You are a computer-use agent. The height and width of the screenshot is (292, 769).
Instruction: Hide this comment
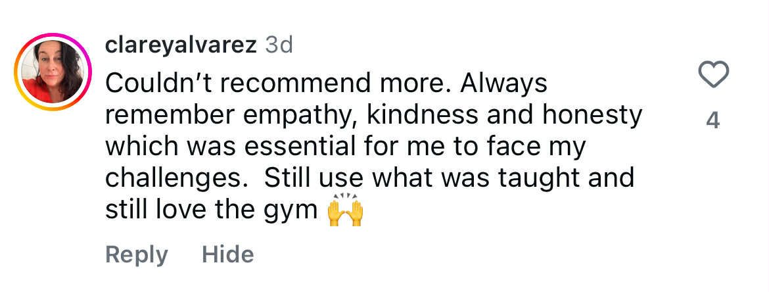click(x=227, y=255)
